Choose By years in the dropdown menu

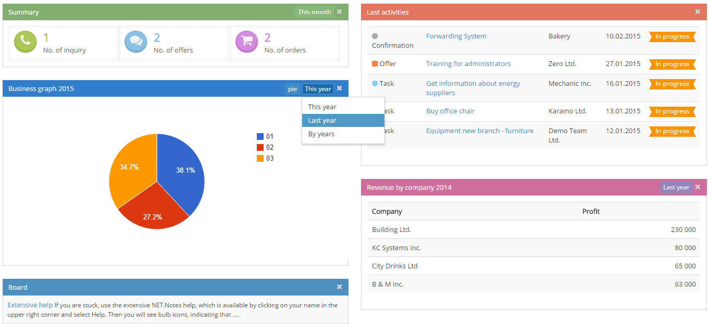321,134
